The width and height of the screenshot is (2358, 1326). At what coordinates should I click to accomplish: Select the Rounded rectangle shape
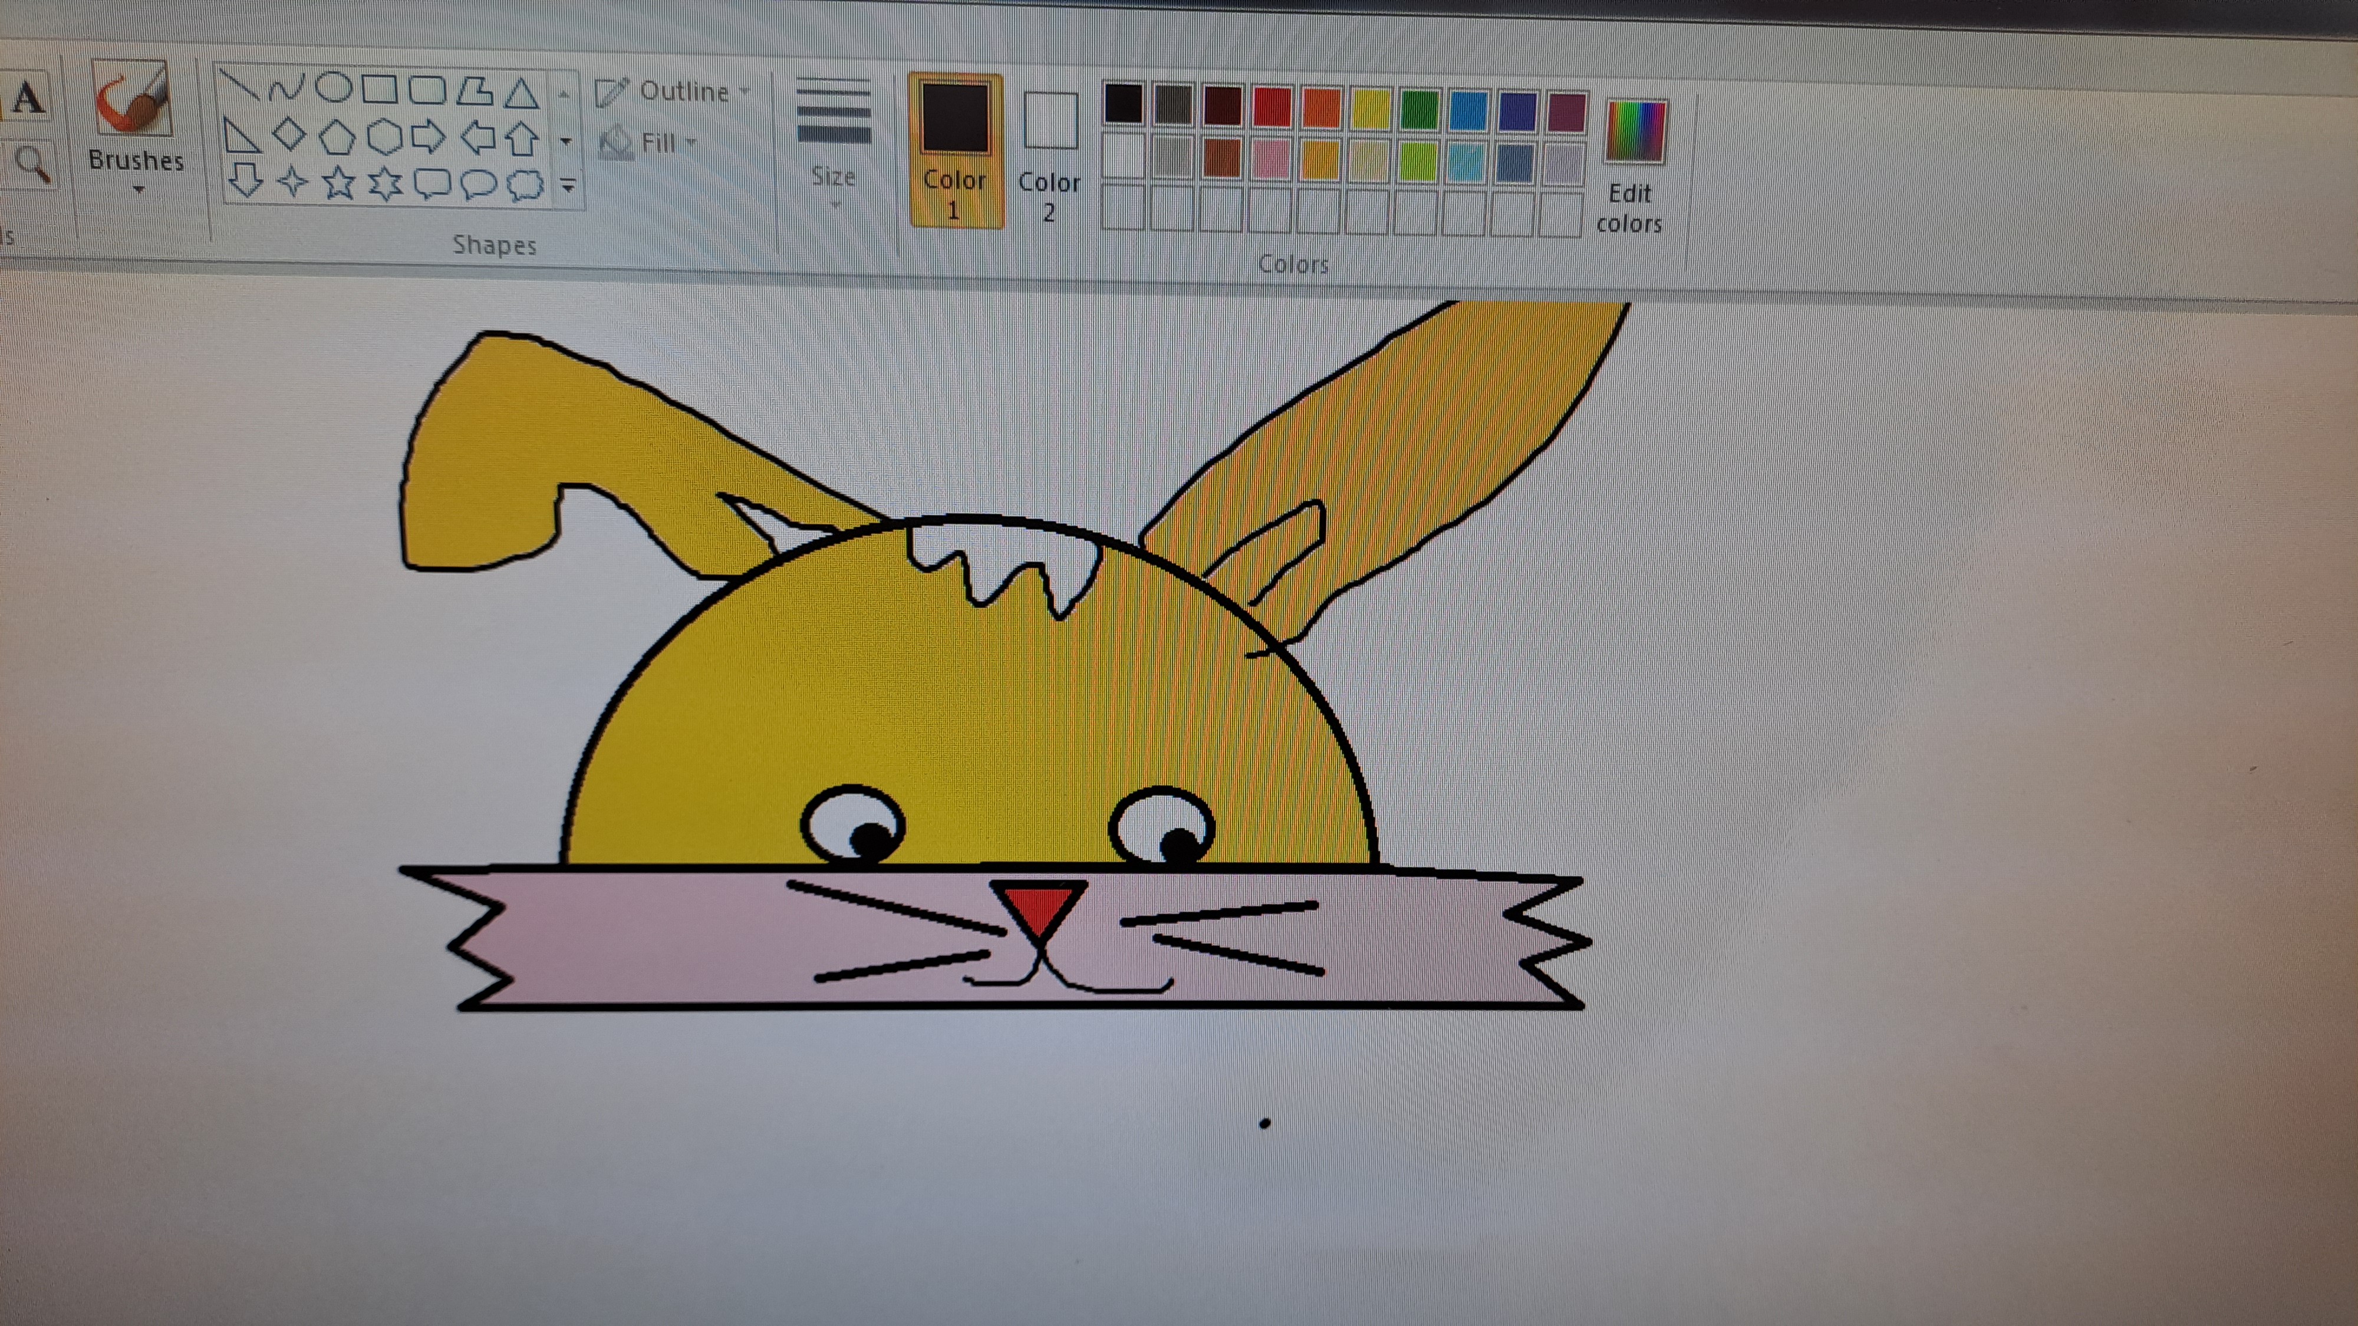(x=427, y=91)
